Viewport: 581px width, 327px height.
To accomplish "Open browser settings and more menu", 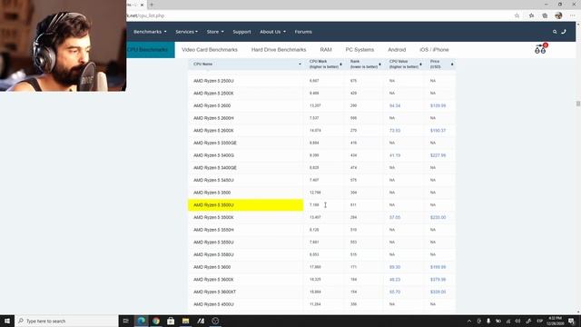I will 573,15.
